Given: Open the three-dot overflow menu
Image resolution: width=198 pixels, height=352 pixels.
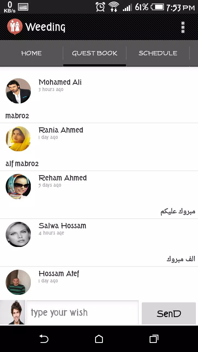Looking at the screenshot, I should pos(183,27).
